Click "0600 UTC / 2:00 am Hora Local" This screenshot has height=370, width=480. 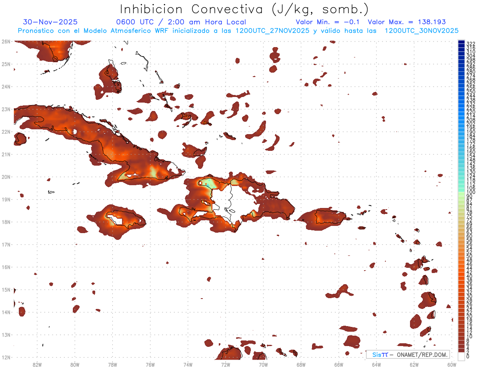[x=181, y=22]
